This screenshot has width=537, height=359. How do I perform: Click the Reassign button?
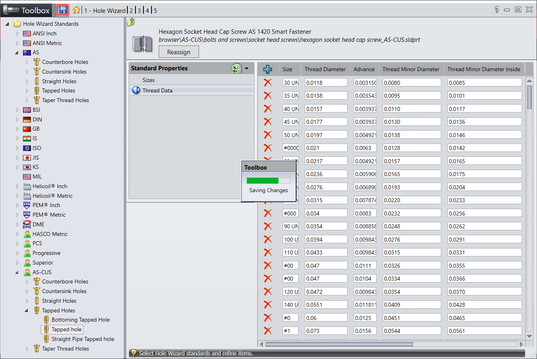[x=178, y=52]
